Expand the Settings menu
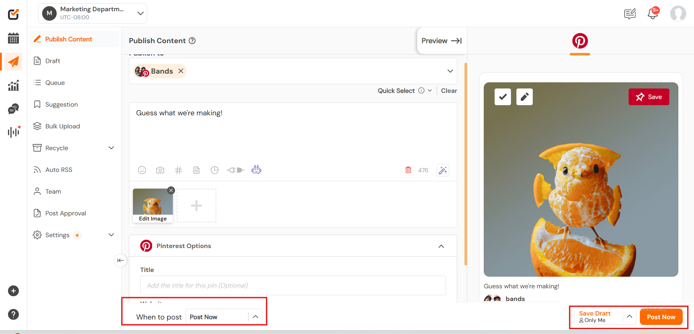The image size is (694, 334). click(111, 235)
